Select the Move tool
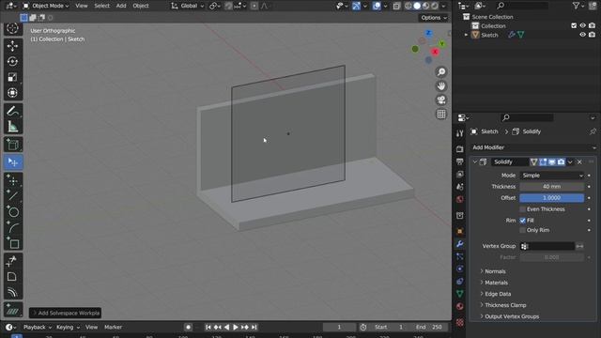Image resolution: width=601 pixels, height=338 pixels. tap(12, 46)
